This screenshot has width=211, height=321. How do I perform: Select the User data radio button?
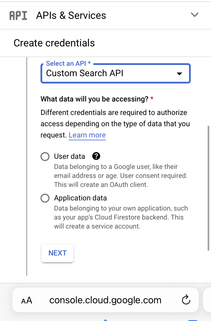(45, 157)
